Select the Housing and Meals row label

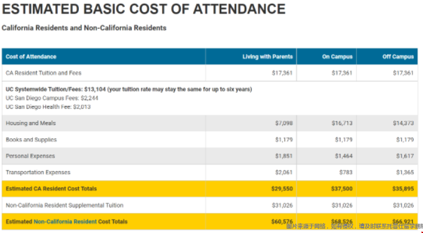click(x=31, y=123)
